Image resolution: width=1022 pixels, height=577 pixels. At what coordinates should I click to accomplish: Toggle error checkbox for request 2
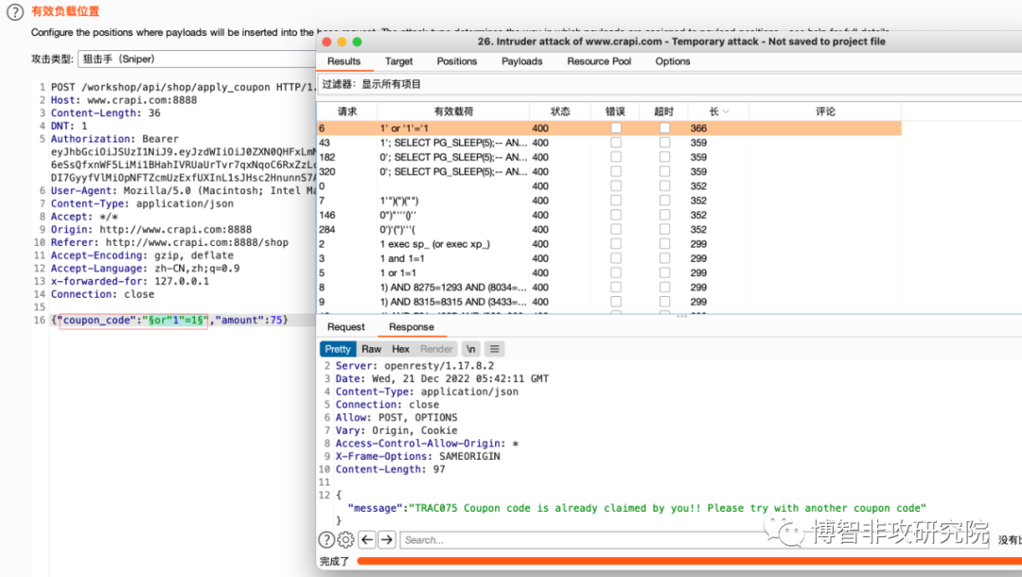click(x=616, y=244)
